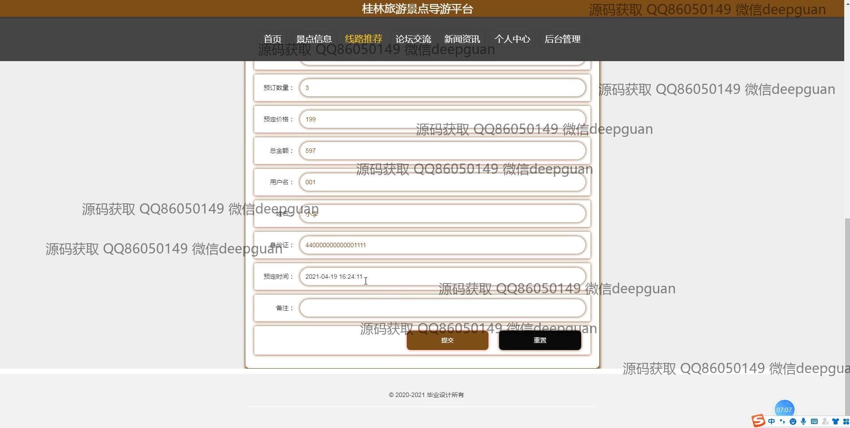Click into the 备注 text field
Viewport: 850px width, 428px height.
442,308
